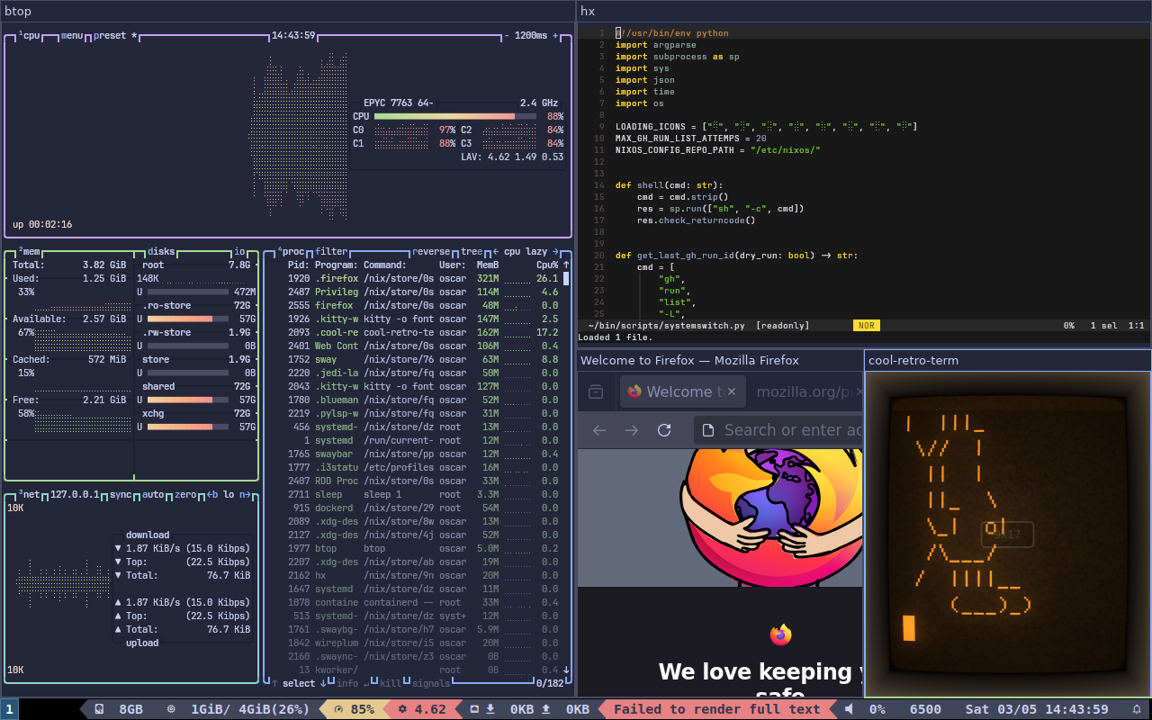Click signals in btop proc footer
This screenshot has height=720, width=1152.
click(x=431, y=683)
